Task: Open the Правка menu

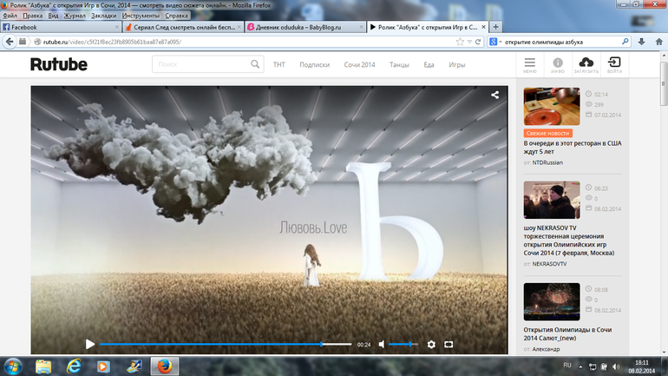Action: pos(33,16)
